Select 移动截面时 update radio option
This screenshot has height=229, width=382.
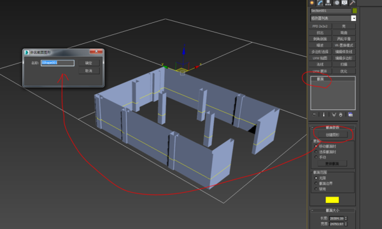tap(316, 146)
